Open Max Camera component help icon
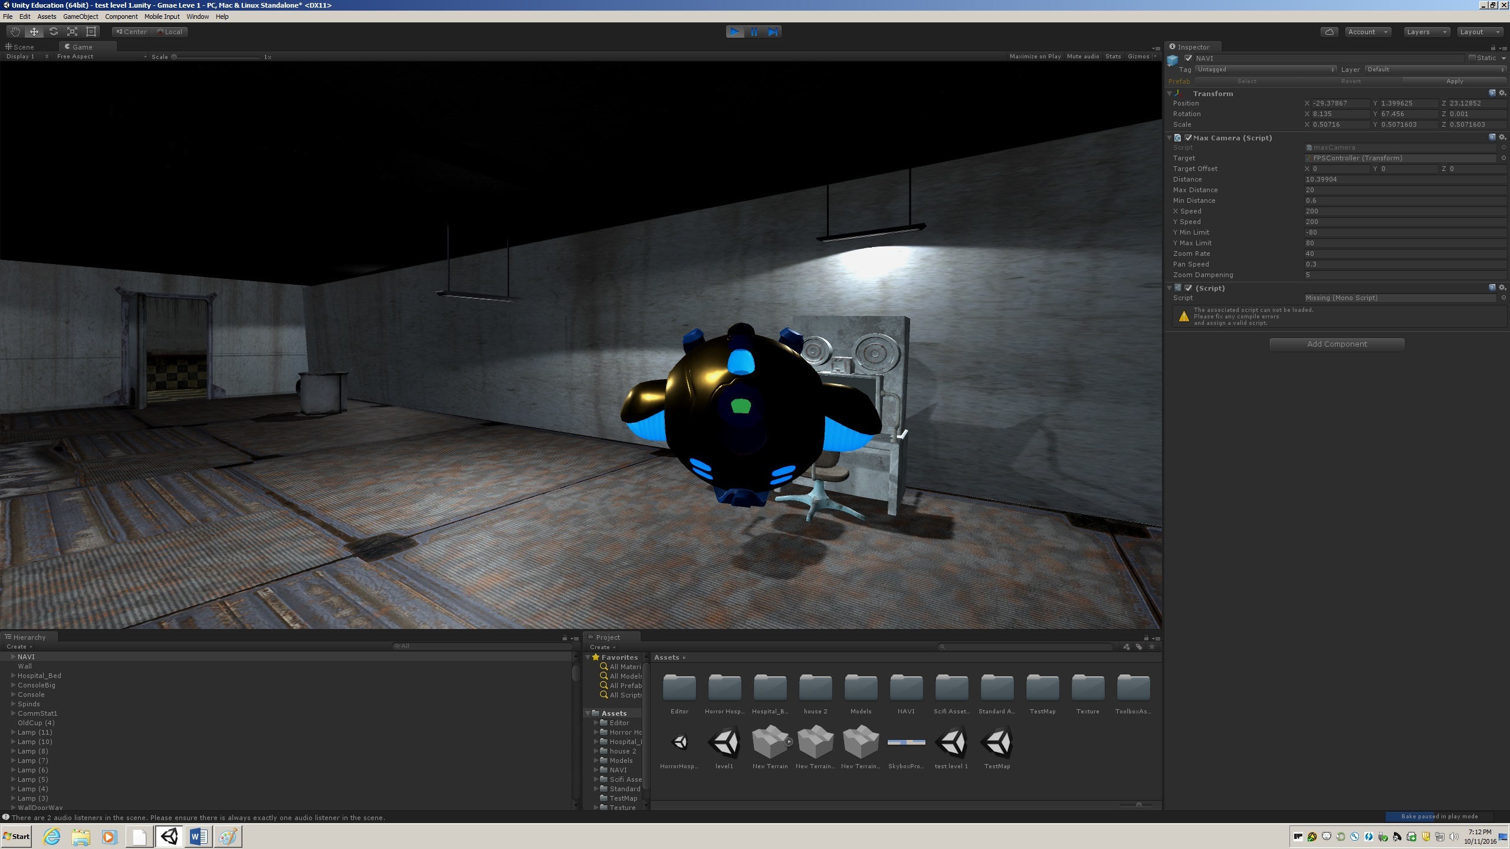Screen dimensions: 1510x849 pos(1492,137)
